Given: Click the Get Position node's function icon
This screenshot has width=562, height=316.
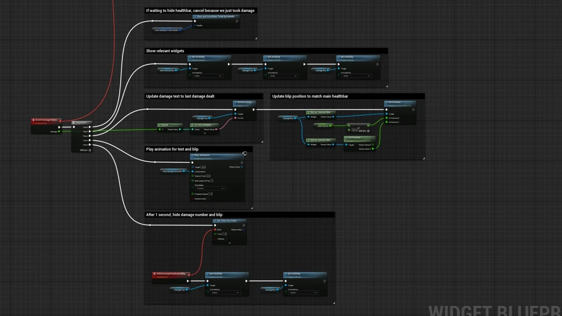Looking at the screenshot, I should click(x=347, y=138).
